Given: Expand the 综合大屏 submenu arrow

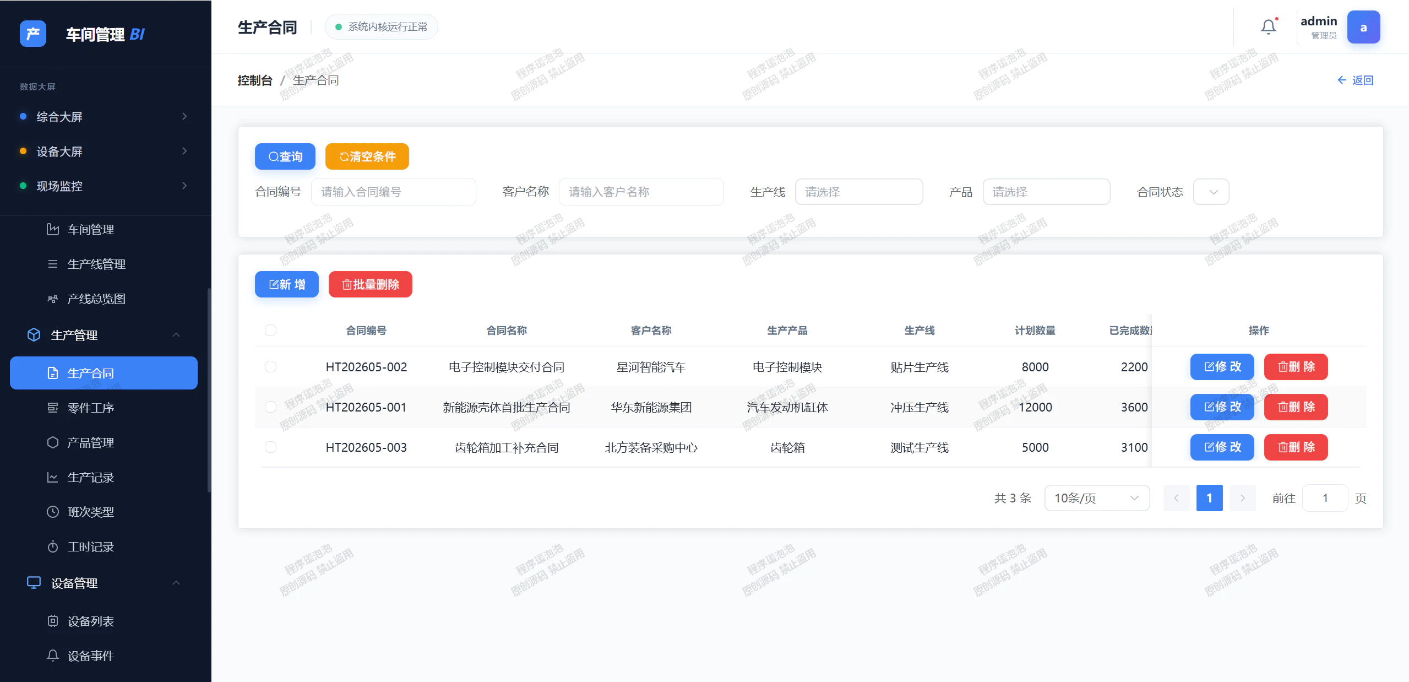Looking at the screenshot, I should pos(184,116).
